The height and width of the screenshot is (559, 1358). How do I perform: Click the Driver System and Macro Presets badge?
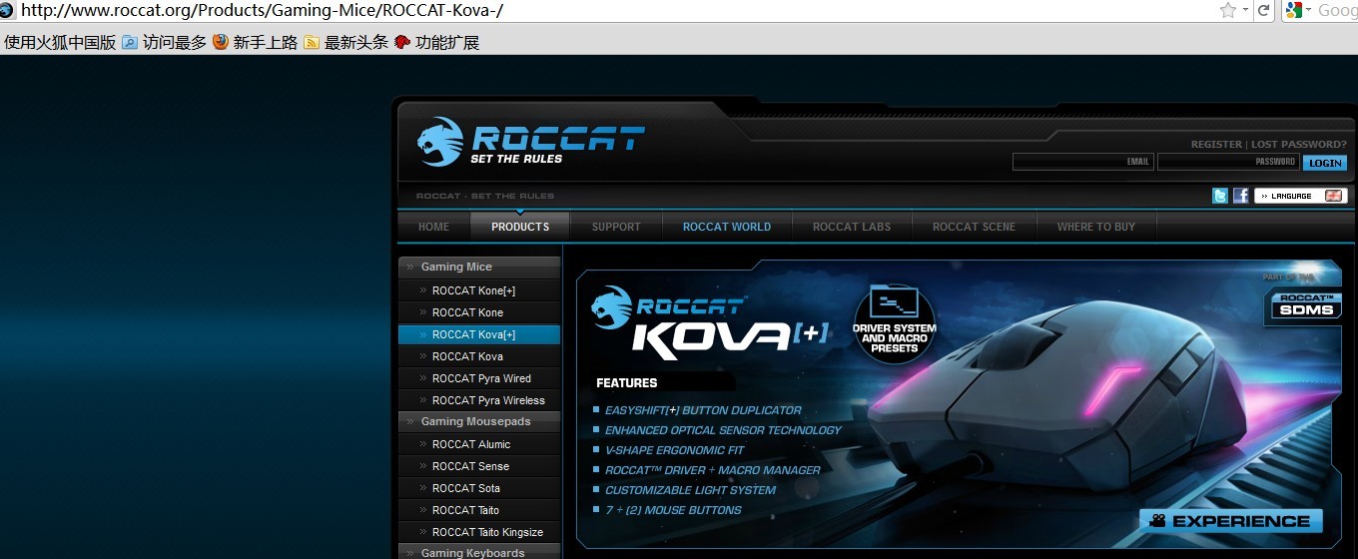tap(894, 324)
